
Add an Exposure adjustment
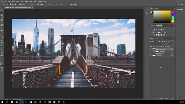pyautogui.click(x=161, y=30)
